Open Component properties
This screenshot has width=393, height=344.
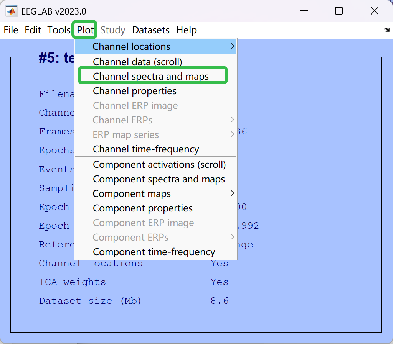155,208
